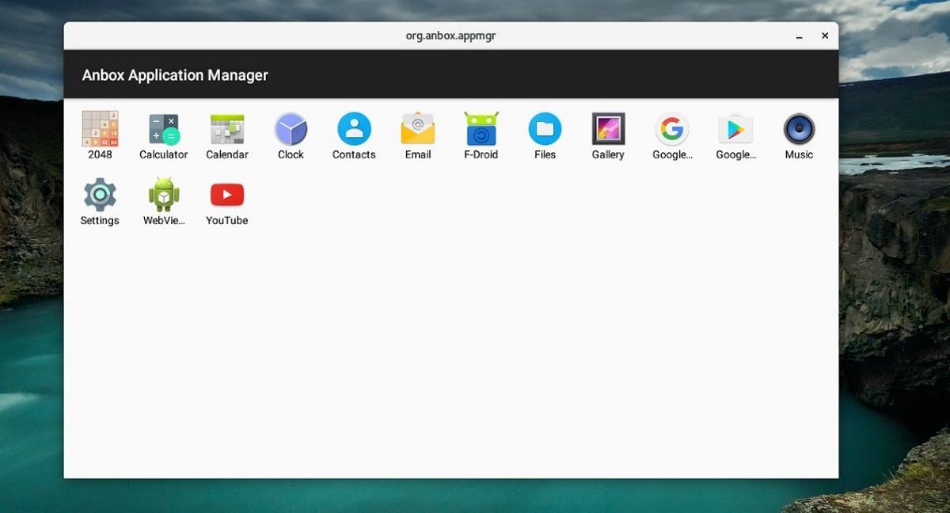The image size is (950, 513).
Task: Open the Files app
Action: [545, 129]
